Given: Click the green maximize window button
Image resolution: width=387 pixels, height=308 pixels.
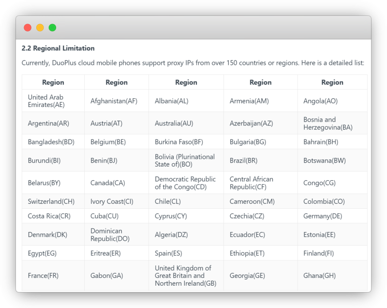Looking at the screenshot, I should click(52, 28).
